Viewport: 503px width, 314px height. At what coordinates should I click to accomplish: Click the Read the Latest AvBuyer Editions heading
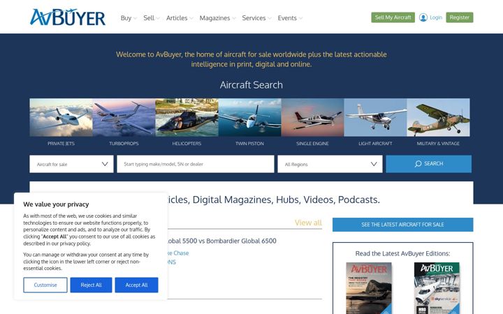pyautogui.click(x=402, y=253)
